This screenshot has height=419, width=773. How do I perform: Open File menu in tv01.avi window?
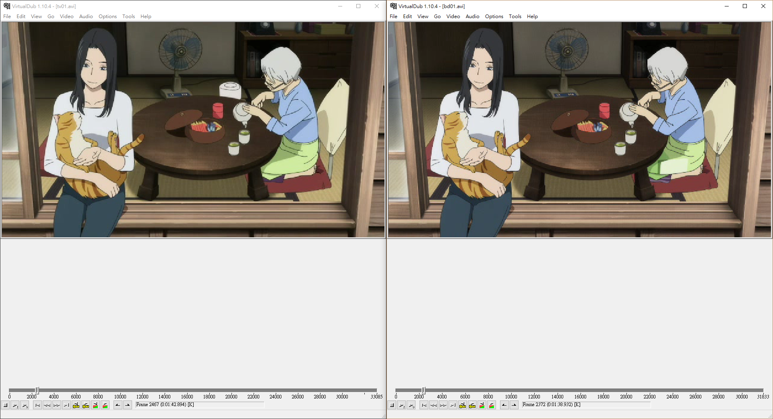pos(7,17)
